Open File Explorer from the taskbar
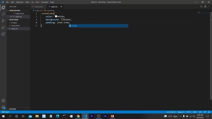212x119 pixels. click(37, 116)
